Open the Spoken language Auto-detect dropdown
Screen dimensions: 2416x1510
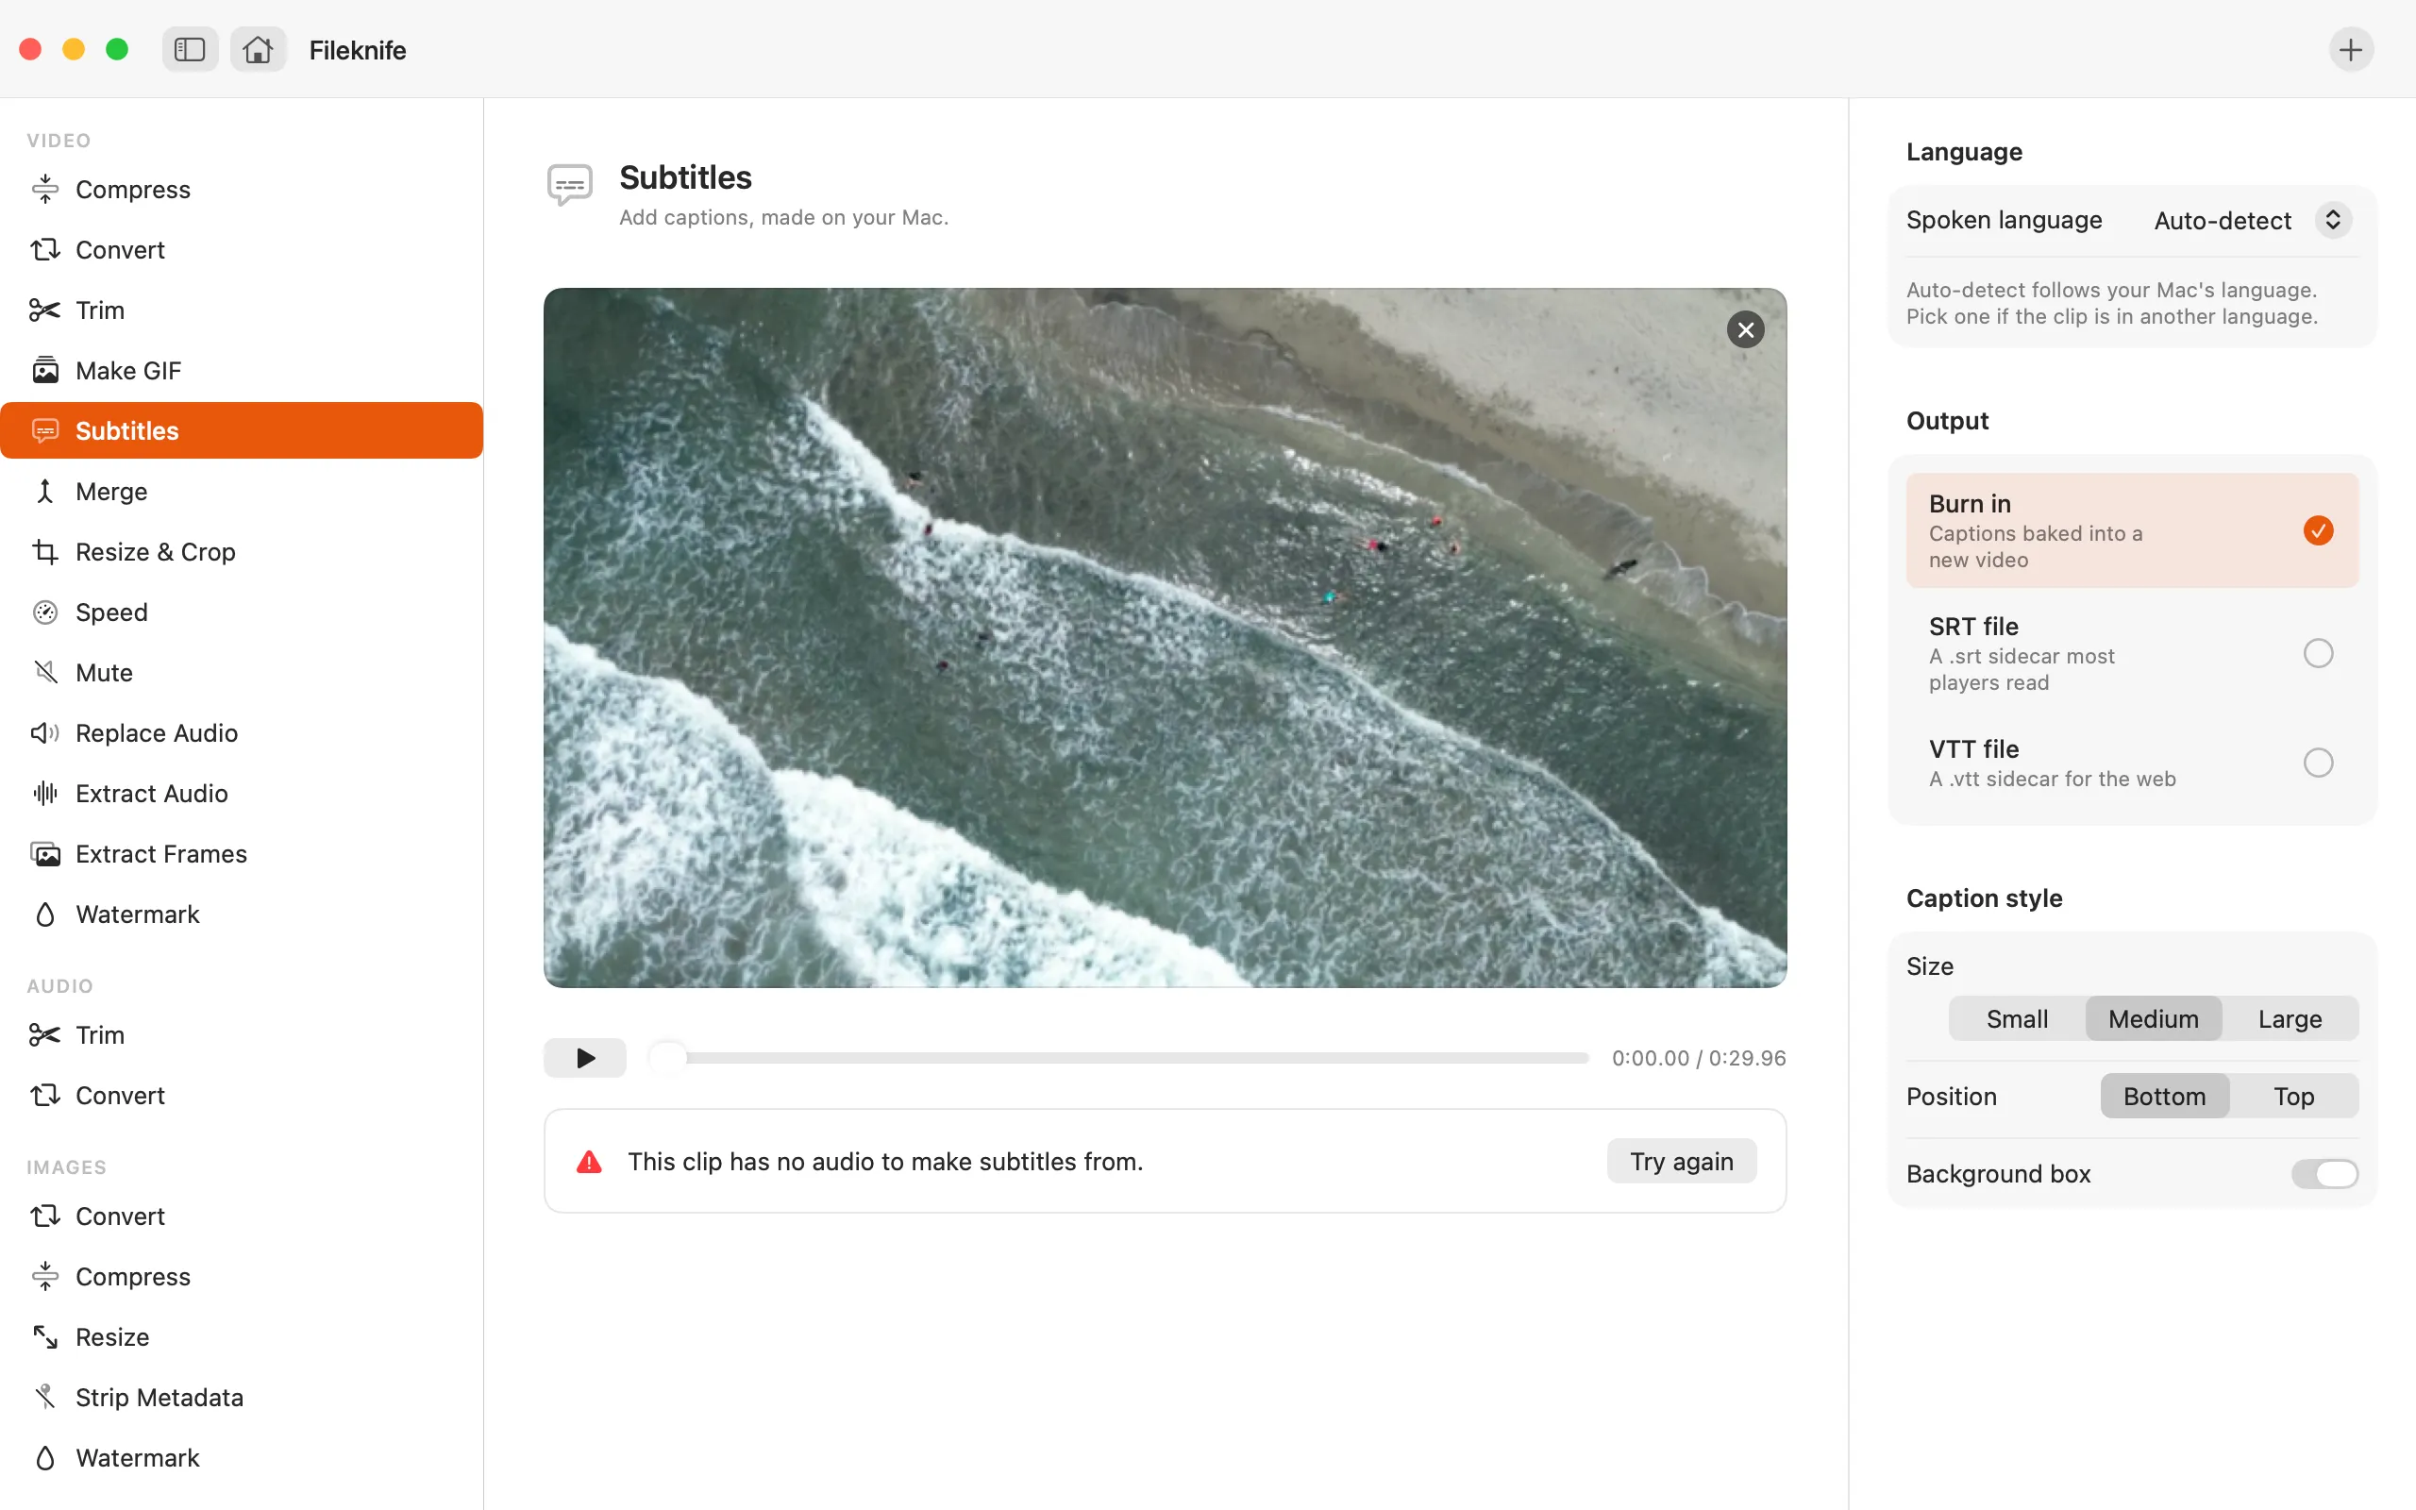pyautogui.click(x=2251, y=220)
